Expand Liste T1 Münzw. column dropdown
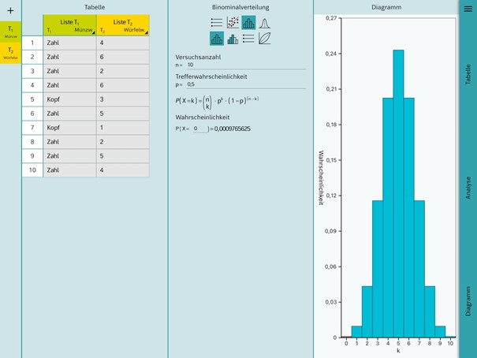The height and width of the screenshot is (358, 477). click(x=92, y=32)
